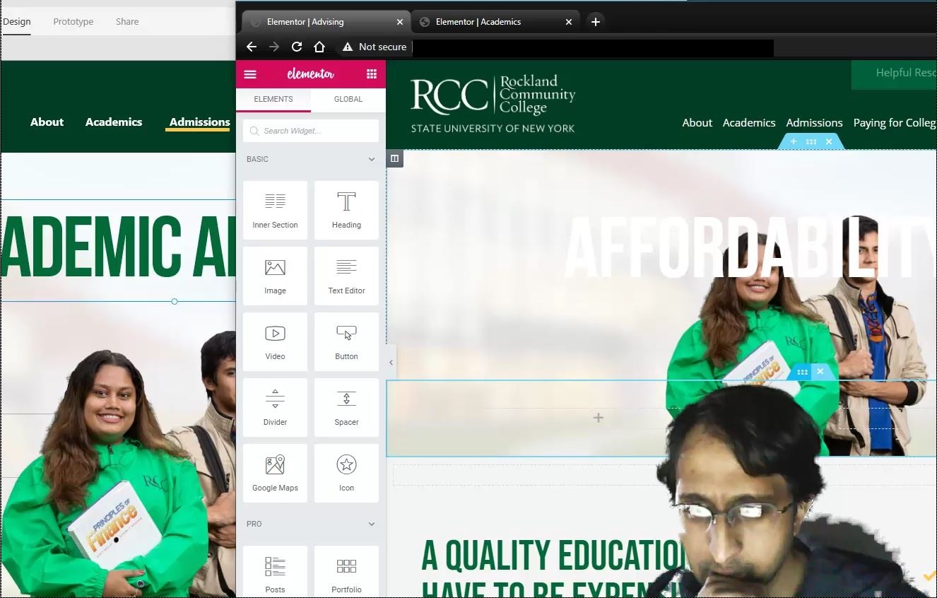Viewport: 937px width, 598px height.
Task: Open the Elementor hamburger menu
Action: pos(250,74)
